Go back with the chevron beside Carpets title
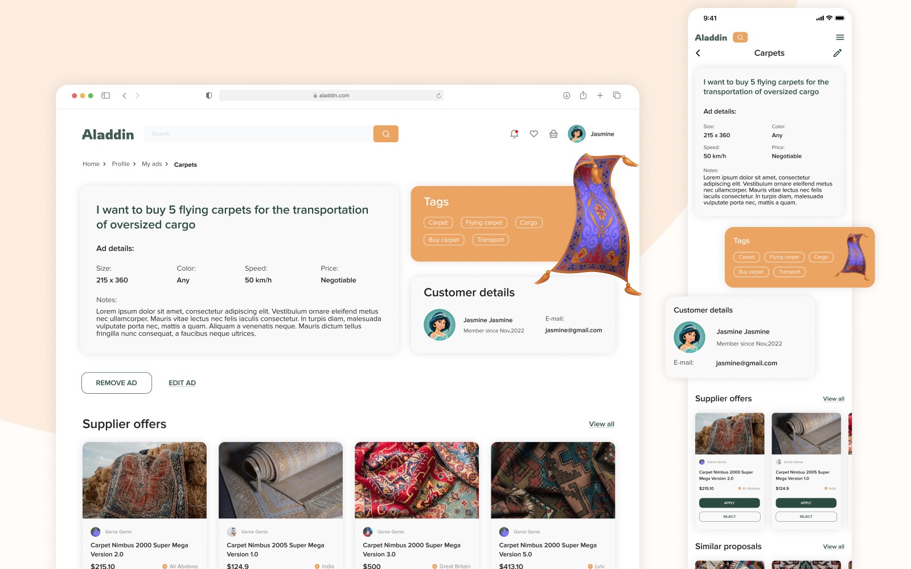This screenshot has height=569, width=911. click(x=697, y=53)
